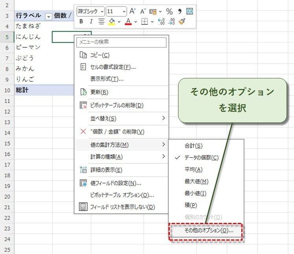
Task: Select the ピーマン row label cell
Action: coord(33,47)
